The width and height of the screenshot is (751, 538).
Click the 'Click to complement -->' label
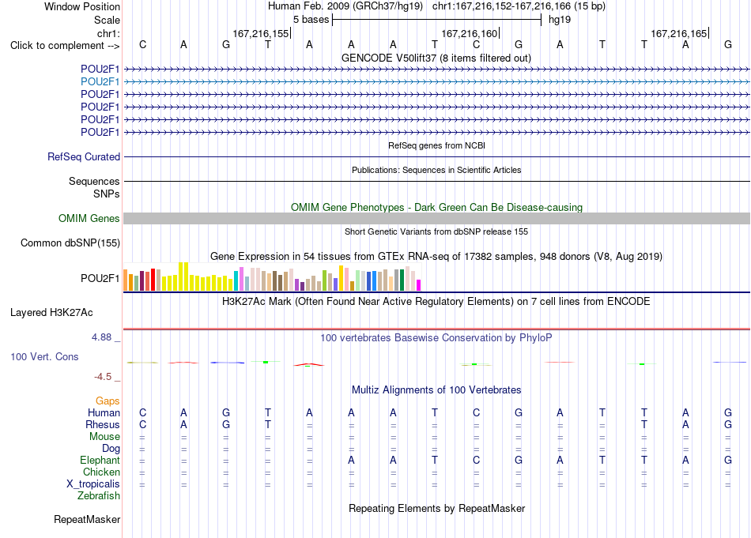point(65,46)
